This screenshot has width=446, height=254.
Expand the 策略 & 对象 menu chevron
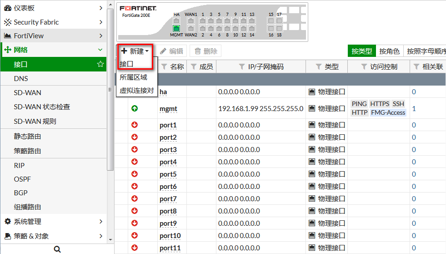[x=100, y=236]
